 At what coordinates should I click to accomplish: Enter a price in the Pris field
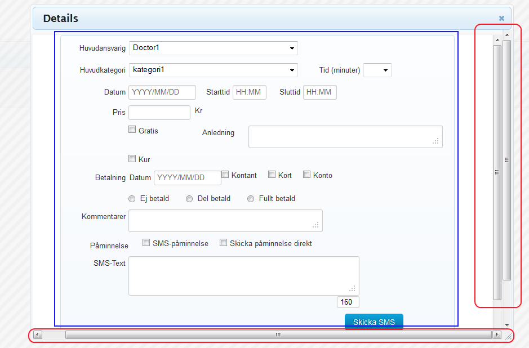(x=159, y=112)
